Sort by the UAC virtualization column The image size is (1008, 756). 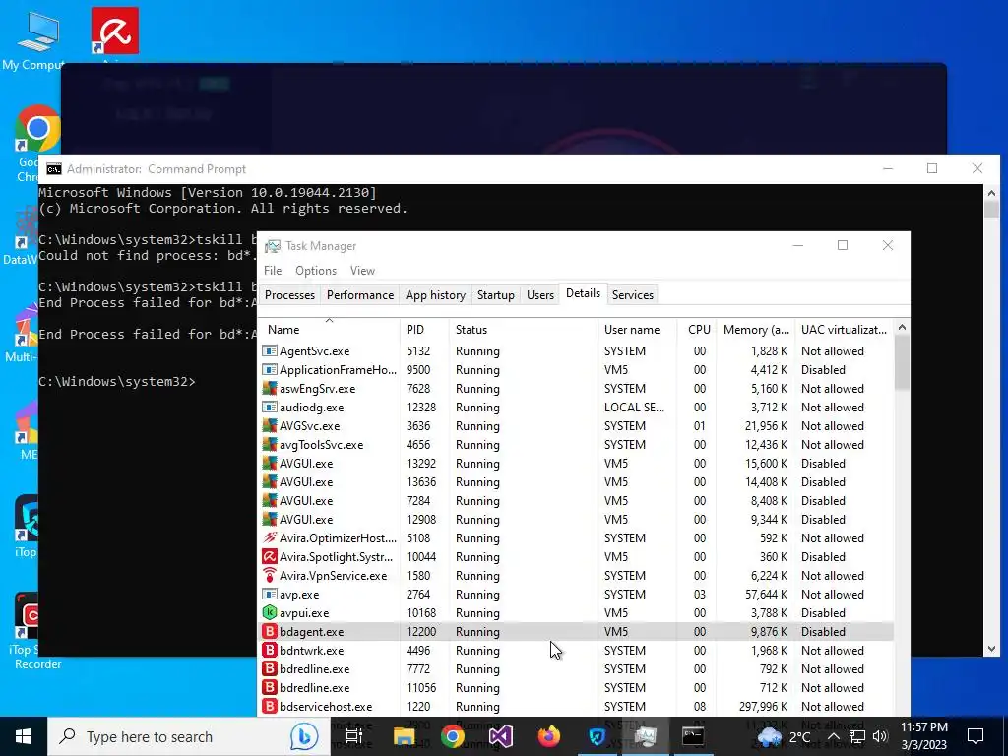tap(844, 329)
